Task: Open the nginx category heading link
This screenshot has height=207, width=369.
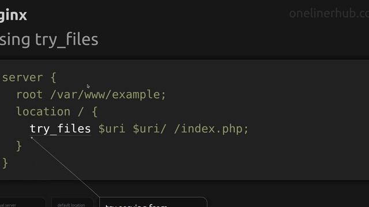Action: (13, 16)
